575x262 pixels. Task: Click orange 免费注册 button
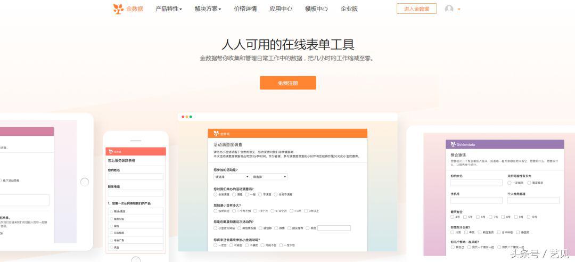(x=288, y=83)
